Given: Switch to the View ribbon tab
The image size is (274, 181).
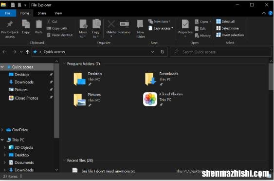Looking at the screenshot, I should pos(58,13).
